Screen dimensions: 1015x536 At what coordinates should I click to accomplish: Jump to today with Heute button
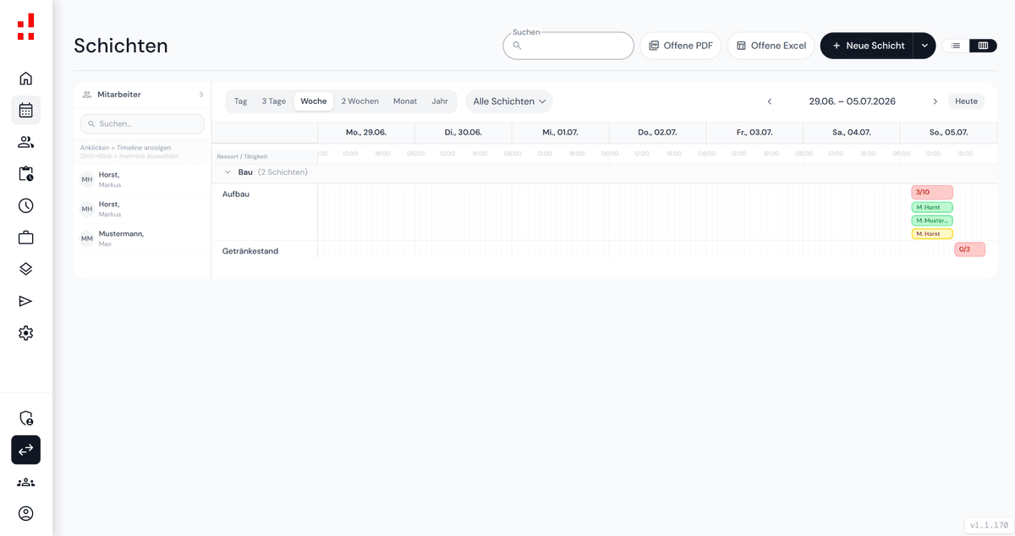(966, 101)
